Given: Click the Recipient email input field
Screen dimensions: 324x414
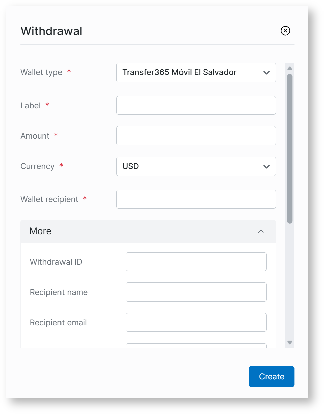Looking at the screenshot, I should click(196, 322).
